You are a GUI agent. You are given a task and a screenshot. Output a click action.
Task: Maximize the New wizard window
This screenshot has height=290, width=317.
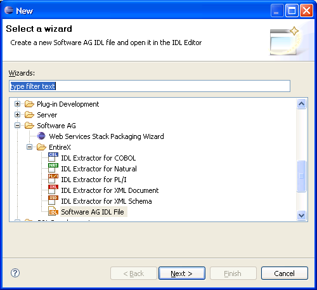coord(292,10)
